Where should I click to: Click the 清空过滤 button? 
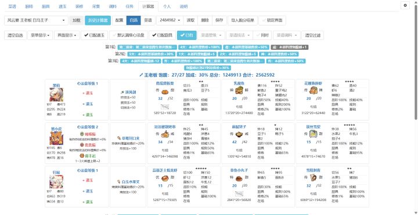click(x=313, y=35)
